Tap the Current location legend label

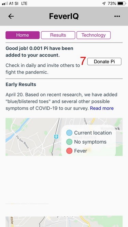[93, 133]
